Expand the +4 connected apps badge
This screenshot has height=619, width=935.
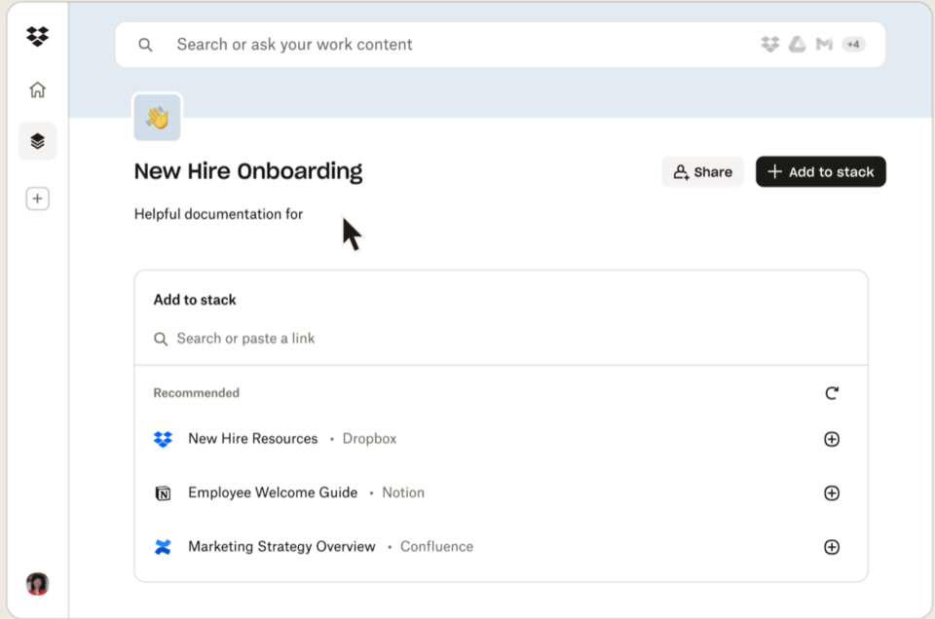[853, 45]
